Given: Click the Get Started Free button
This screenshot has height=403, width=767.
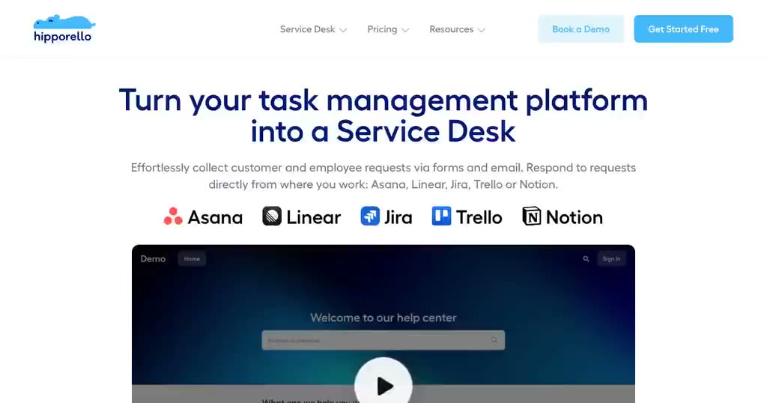Looking at the screenshot, I should tap(683, 29).
